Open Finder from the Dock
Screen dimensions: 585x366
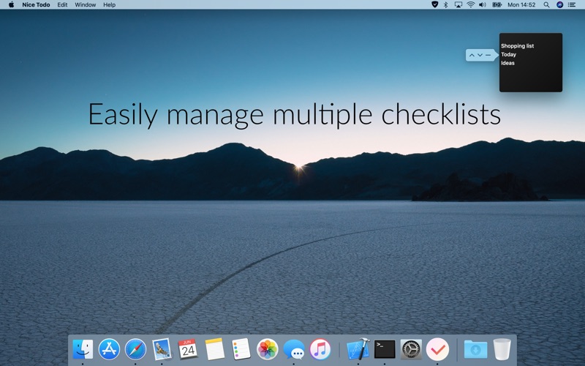[83, 349]
